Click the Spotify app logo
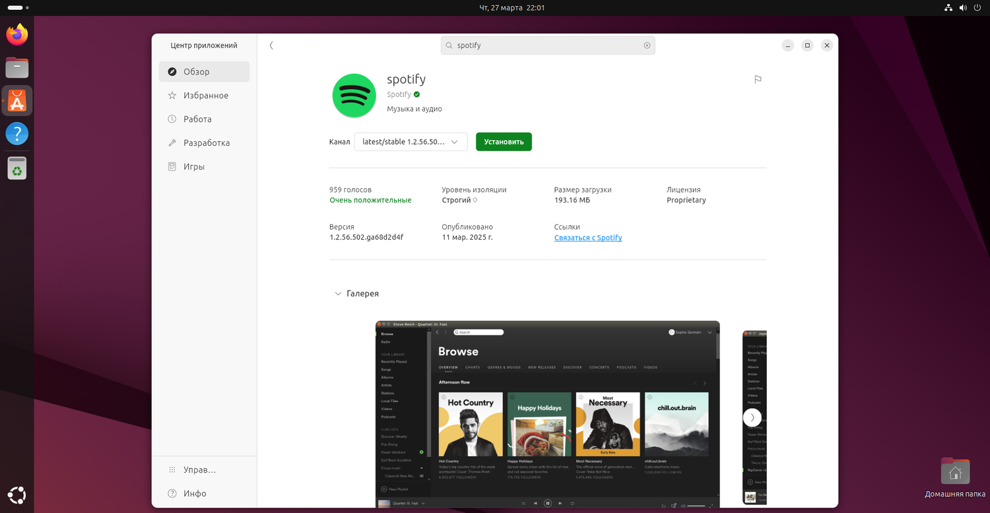Screen dimensions: 990x513 pos(354,96)
